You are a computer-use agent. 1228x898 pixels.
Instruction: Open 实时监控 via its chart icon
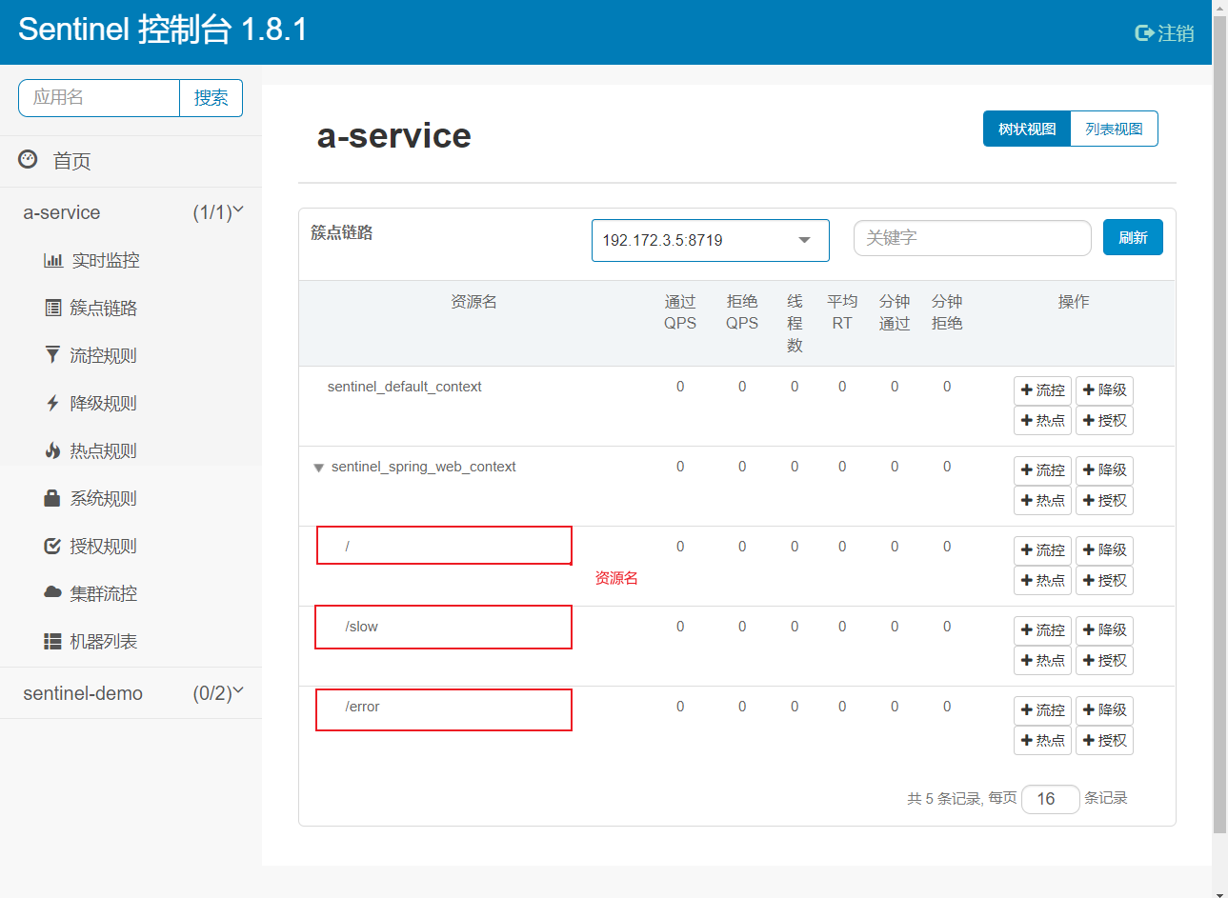[x=53, y=260]
